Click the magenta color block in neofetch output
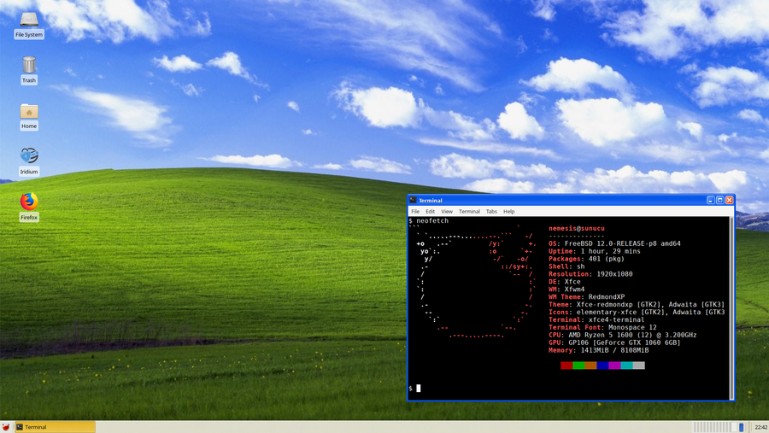 point(614,366)
